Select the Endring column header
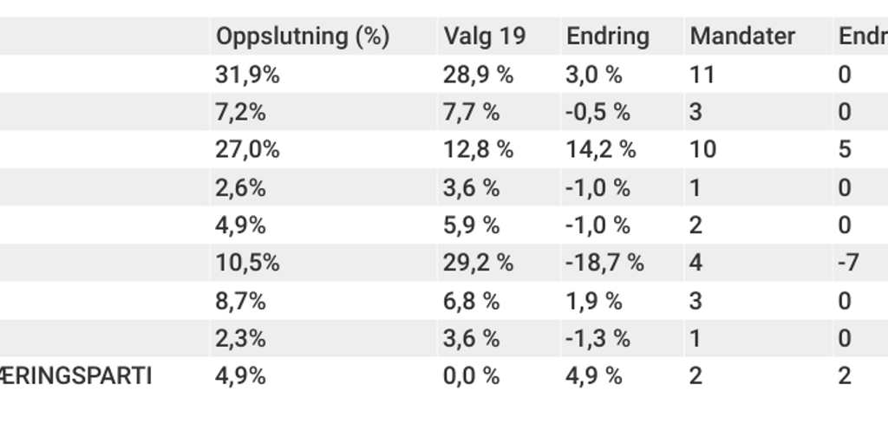The width and height of the screenshot is (888, 444). coord(607,36)
